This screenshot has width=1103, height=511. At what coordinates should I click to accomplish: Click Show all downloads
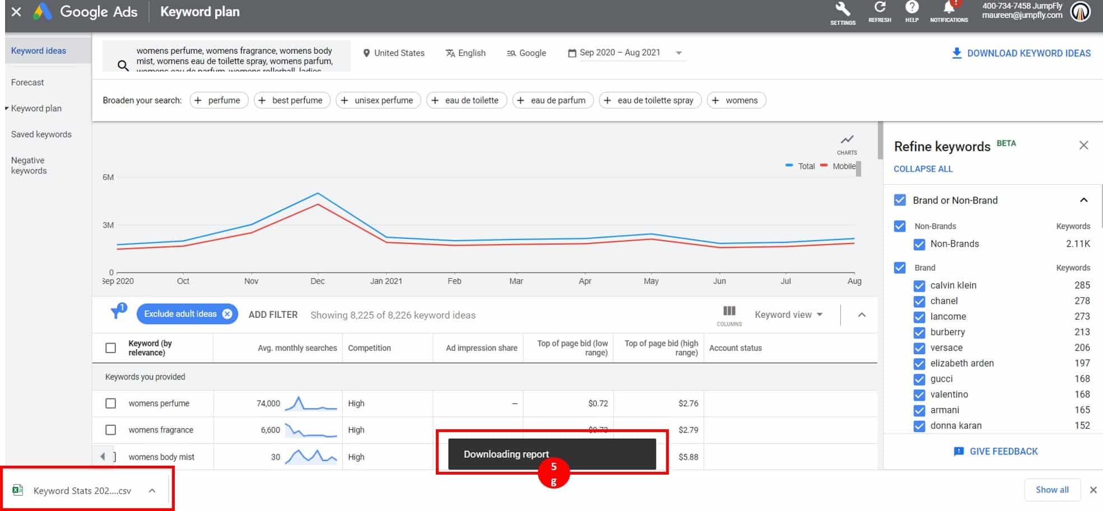click(1052, 490)
